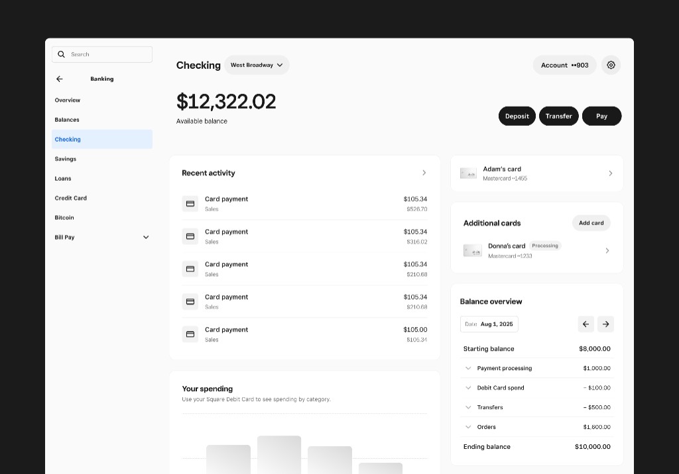Click card icon of $526.70 sales payment
679x474 pixels.
click(x=190, y=204)
